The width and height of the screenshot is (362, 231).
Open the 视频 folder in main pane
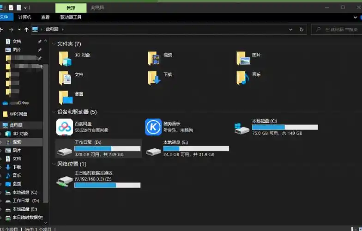[x=154, y=58]
